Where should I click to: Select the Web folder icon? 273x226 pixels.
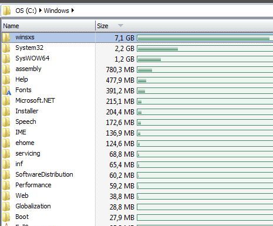6,195
